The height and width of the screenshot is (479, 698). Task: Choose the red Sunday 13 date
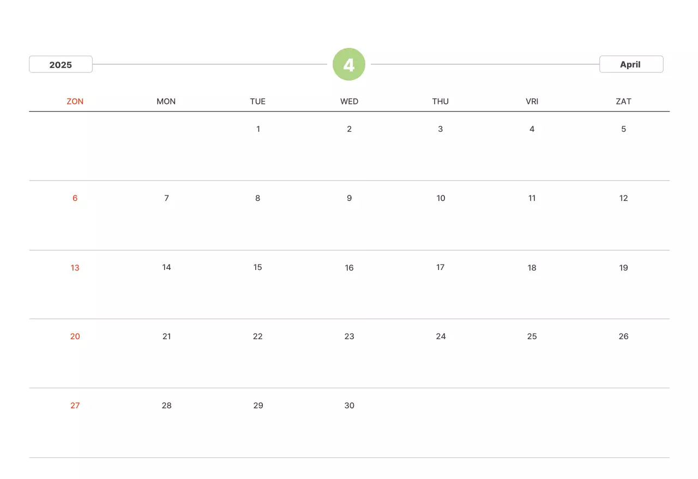[75, 267]
